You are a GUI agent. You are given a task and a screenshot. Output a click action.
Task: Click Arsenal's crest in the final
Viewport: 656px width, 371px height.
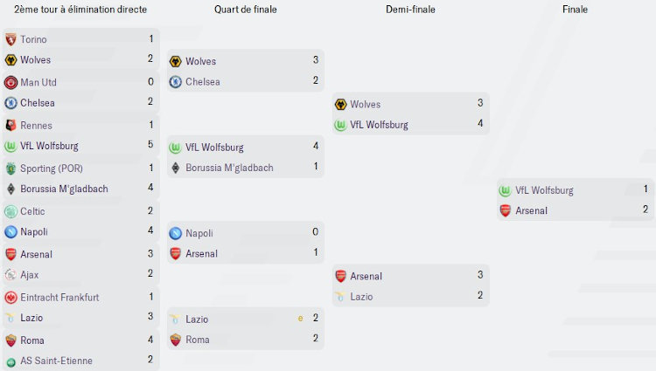[505, 210]
